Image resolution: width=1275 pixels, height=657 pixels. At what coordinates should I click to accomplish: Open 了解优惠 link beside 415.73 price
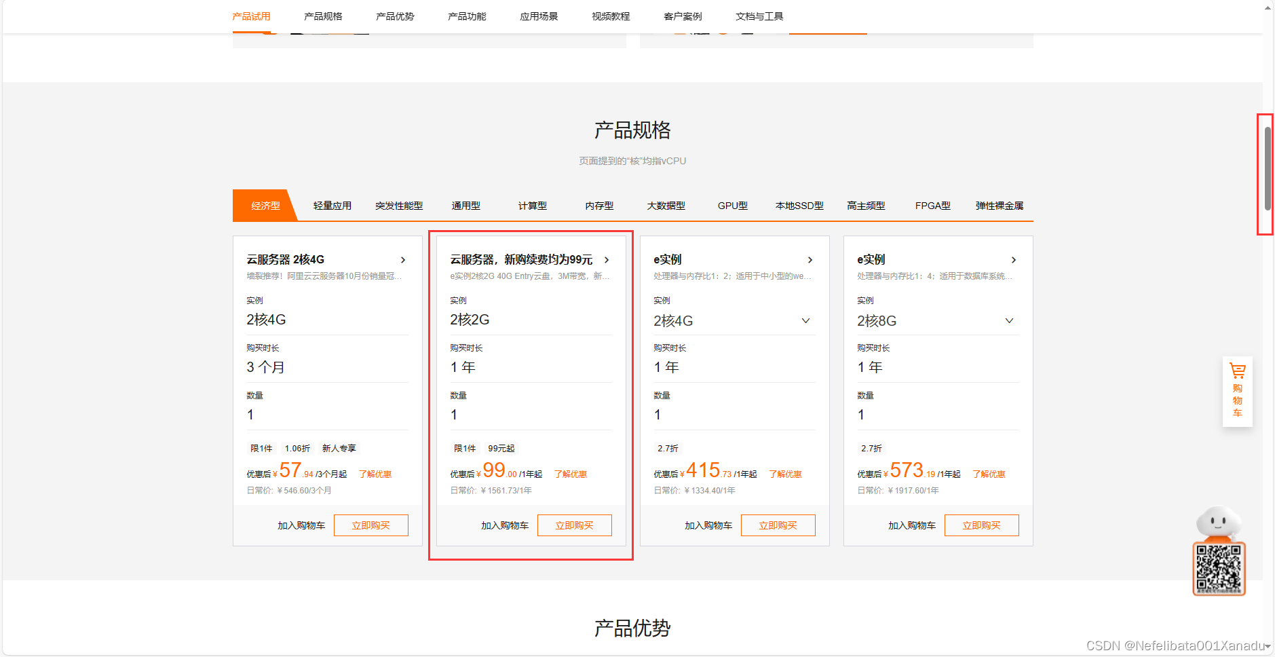click(x=785, y=474)
